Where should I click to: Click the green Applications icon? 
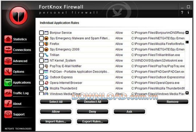click(8, 82)
